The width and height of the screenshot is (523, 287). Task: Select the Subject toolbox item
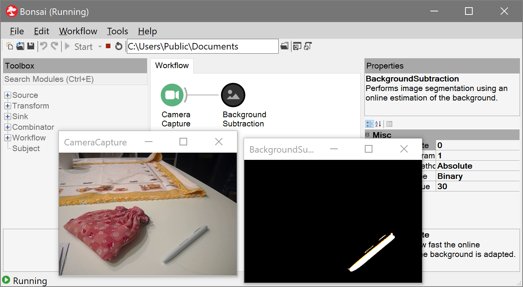pyautogui.click(x=26, y=148)
